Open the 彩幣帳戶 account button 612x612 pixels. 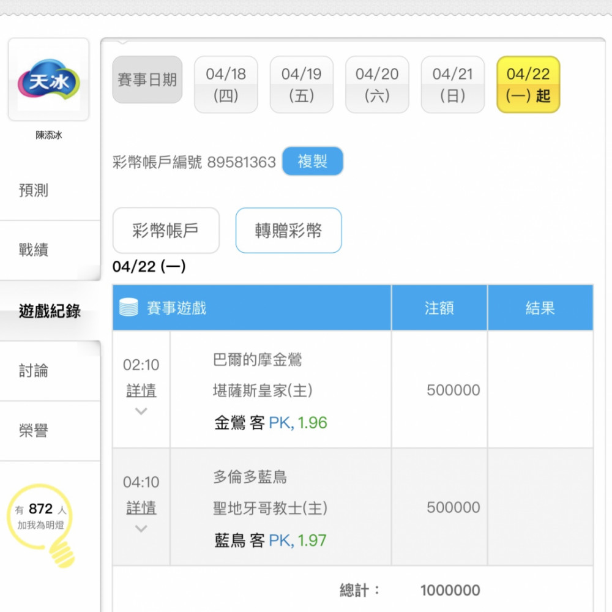point(166,231)
